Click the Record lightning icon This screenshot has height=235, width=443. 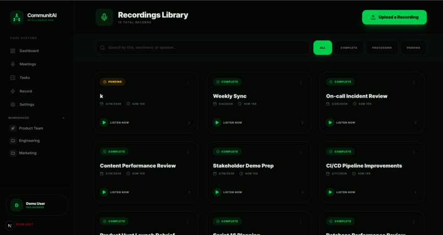[13, 91]
